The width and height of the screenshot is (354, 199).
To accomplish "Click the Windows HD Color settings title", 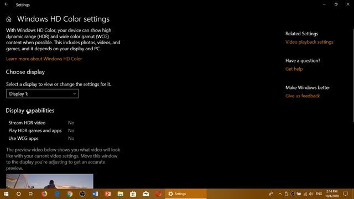I will pos(63,19).
